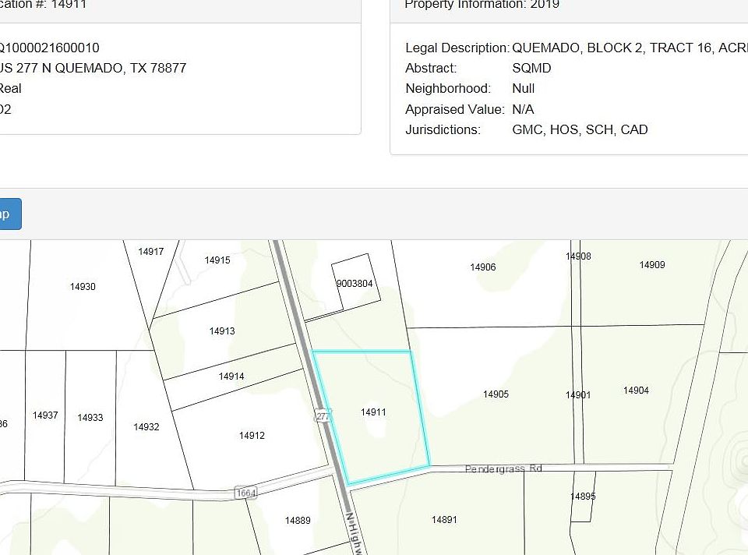
Task: Click the 277 highway shield on the map
Action: point(323,415)
